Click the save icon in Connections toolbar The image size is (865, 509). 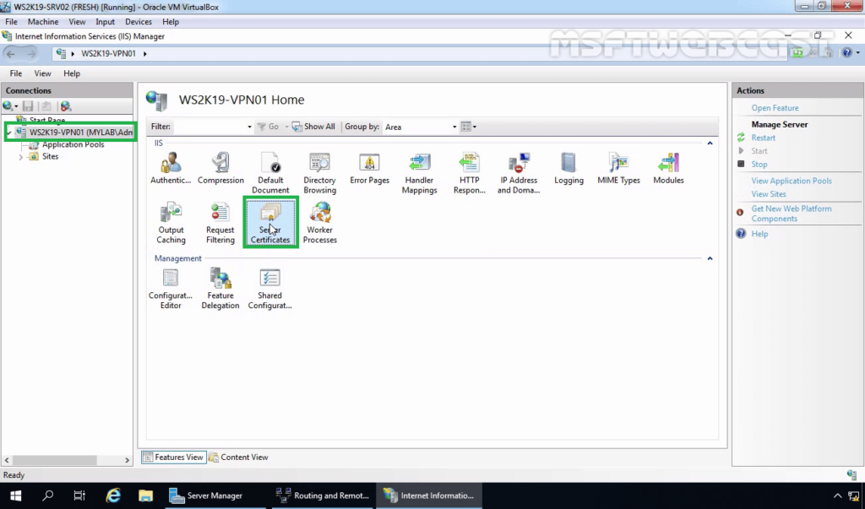tap(28, 106)
